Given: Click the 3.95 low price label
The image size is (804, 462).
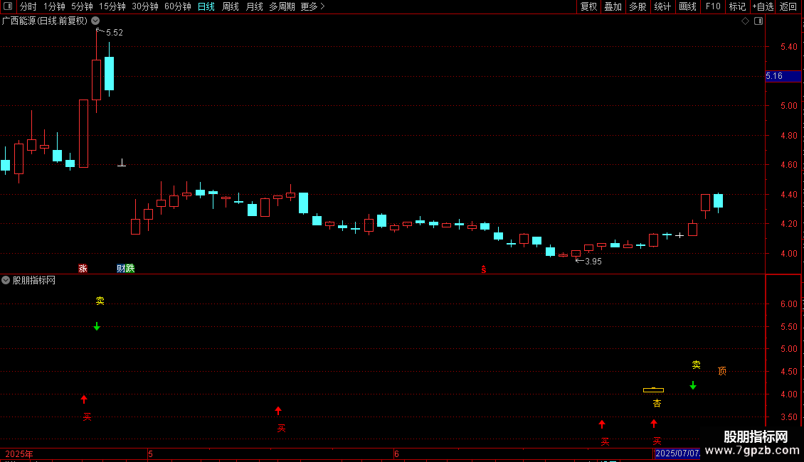Looking at the screenshot, I should (593, 262).
